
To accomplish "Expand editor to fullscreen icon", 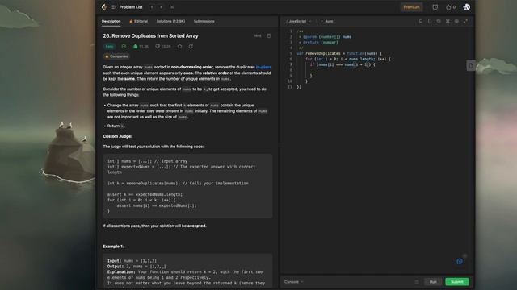I will tap(465, 21).
